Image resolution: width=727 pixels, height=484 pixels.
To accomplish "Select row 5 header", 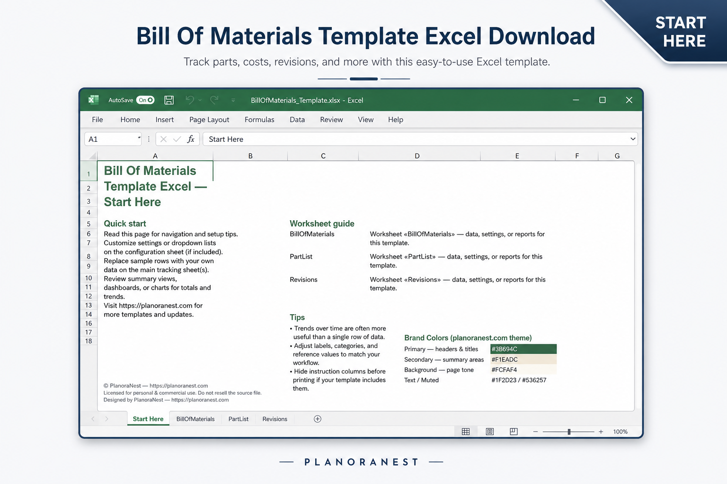I will click(x=89, y=224).
